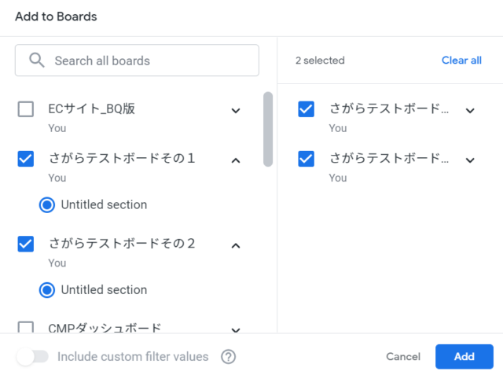Click the Clear all link
This screenshot has width=503, height=375.
click(x=461, y=61)
